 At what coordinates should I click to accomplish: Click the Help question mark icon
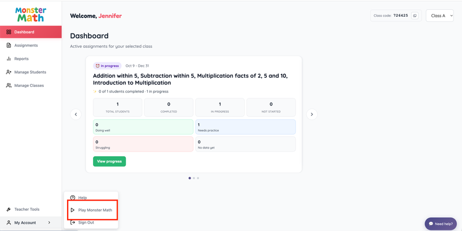click(73, 198)
